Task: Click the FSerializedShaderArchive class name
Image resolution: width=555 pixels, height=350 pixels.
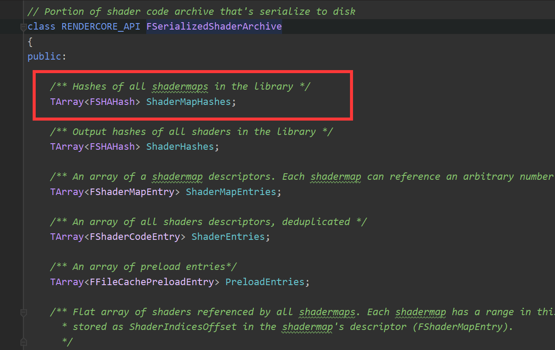Action: 214,27
